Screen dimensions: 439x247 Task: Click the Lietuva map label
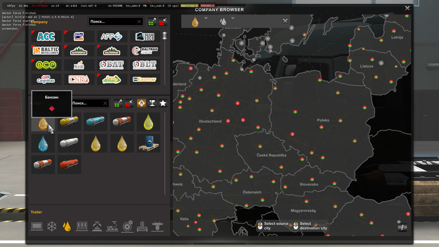(367, 66)
